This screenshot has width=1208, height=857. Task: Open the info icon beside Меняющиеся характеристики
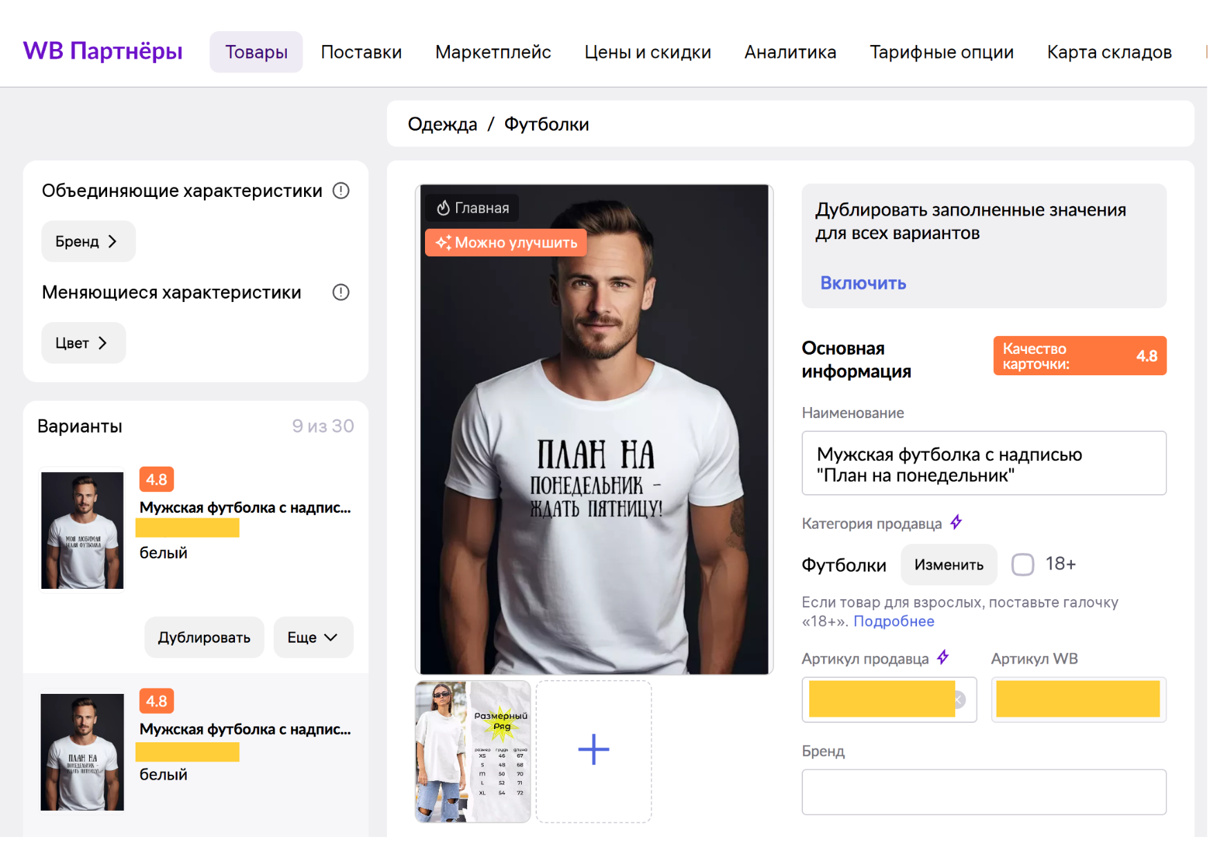(339, 292)
